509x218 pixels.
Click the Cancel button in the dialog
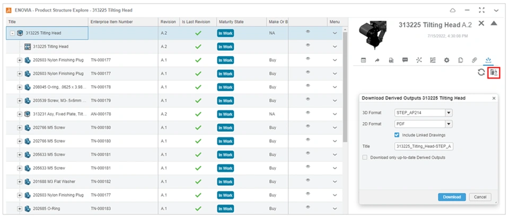point(480,197)
